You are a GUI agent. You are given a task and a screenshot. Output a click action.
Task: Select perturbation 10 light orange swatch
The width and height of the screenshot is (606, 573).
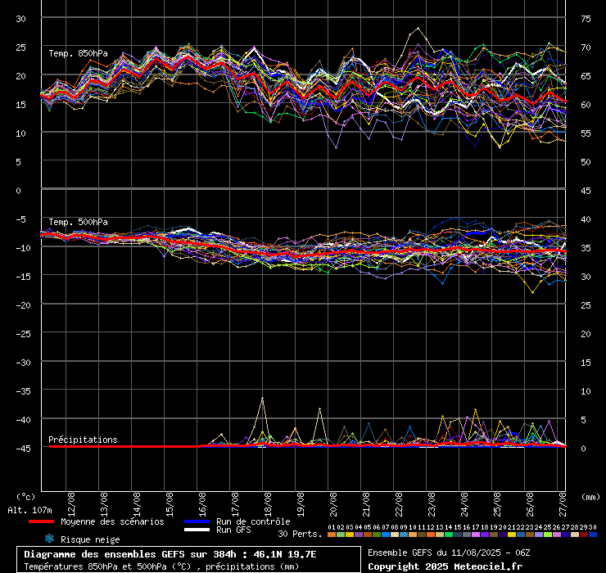413,535
